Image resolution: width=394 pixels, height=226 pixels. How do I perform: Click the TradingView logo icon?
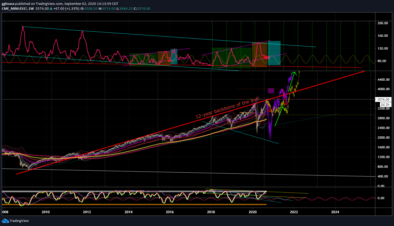tap(5, 221)
